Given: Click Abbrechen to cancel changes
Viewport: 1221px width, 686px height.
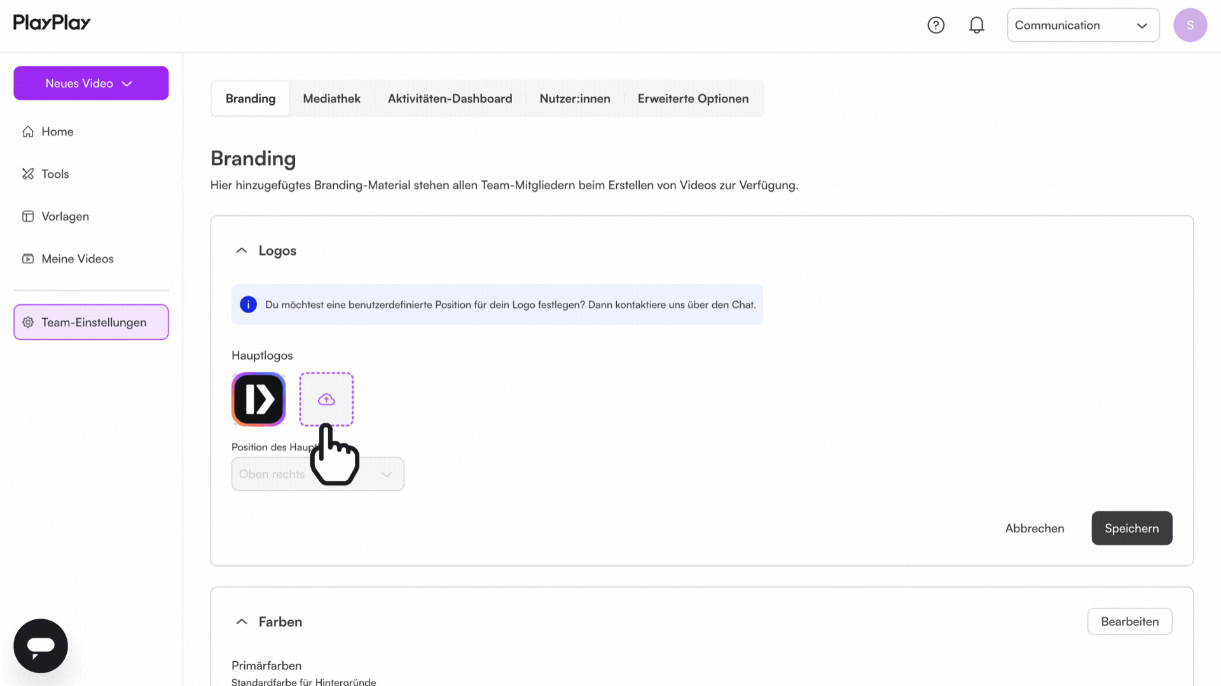Looking at the screenshot, I should [x=1034, y=528].
